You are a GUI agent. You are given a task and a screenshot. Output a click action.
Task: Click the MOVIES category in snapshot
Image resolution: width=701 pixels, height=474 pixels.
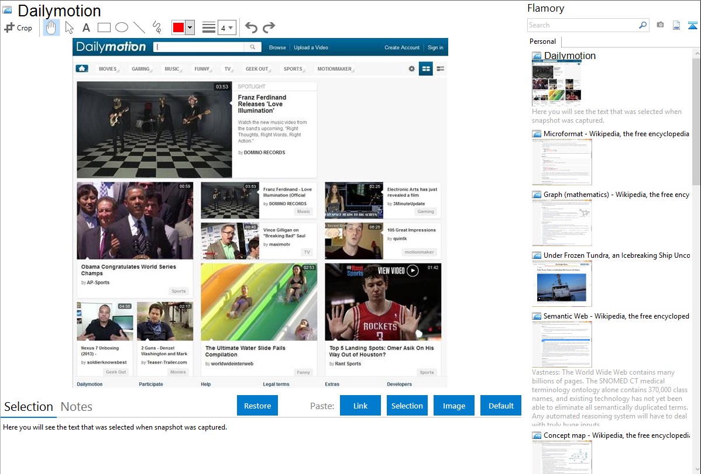pos(108,69)
